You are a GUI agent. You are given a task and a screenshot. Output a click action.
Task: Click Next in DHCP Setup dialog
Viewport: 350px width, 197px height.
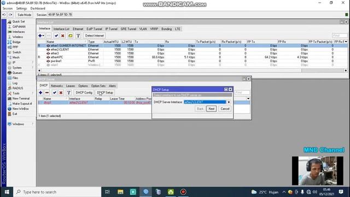click(212, 109)
